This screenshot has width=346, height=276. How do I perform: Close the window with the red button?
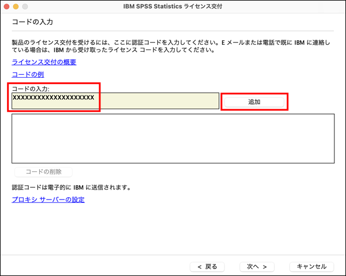6,6
